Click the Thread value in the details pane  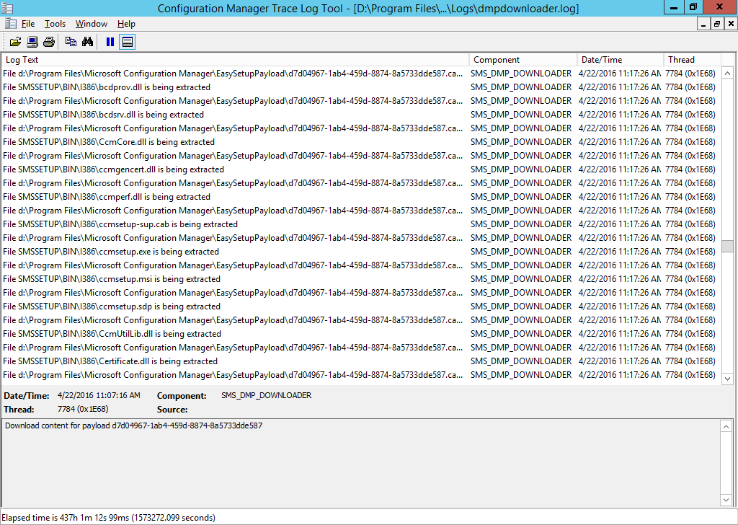pos(83,409)
